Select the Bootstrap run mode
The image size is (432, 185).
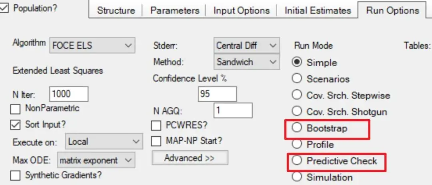297,128
